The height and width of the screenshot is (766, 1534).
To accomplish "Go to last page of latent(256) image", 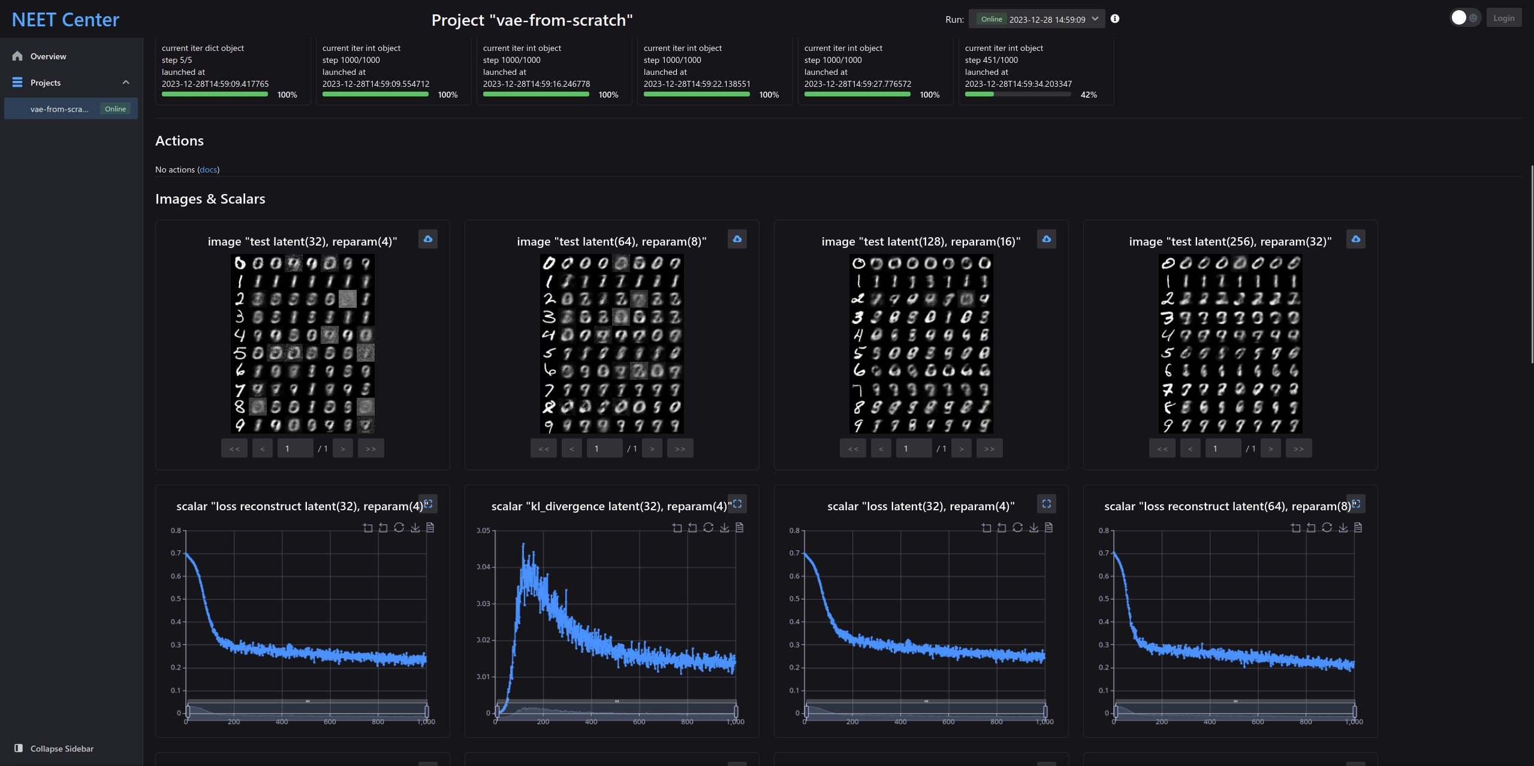I will click(x=1299, y=449).
